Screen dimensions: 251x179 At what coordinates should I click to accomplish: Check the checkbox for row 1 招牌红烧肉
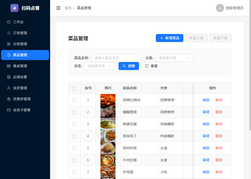pyautogui.click(x=74, y=100)
